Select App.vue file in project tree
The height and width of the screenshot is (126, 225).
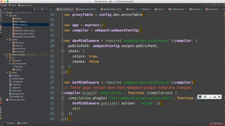(18, 66)
